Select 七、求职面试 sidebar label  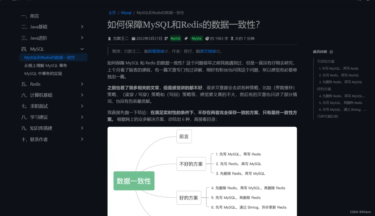coord(35,106)
